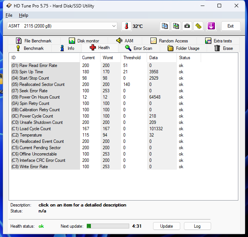Select the (C4) Reallocated Event Count row

point(105,141)
